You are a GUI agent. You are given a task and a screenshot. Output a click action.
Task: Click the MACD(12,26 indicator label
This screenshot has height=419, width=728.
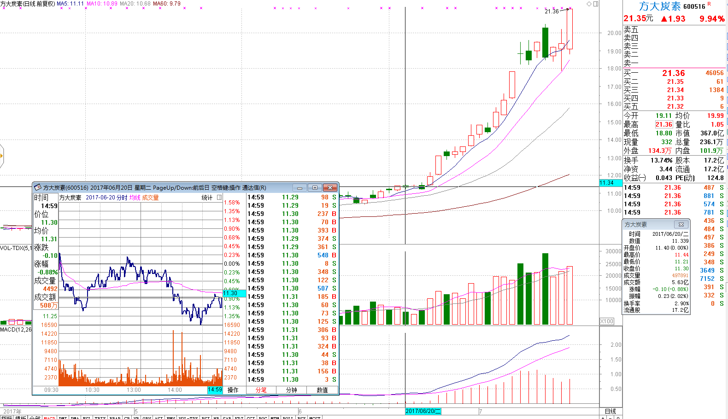tap(16, 330)
